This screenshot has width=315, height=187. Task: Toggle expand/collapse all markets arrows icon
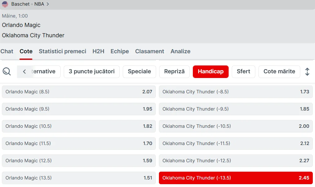click(x=307, y=71)
